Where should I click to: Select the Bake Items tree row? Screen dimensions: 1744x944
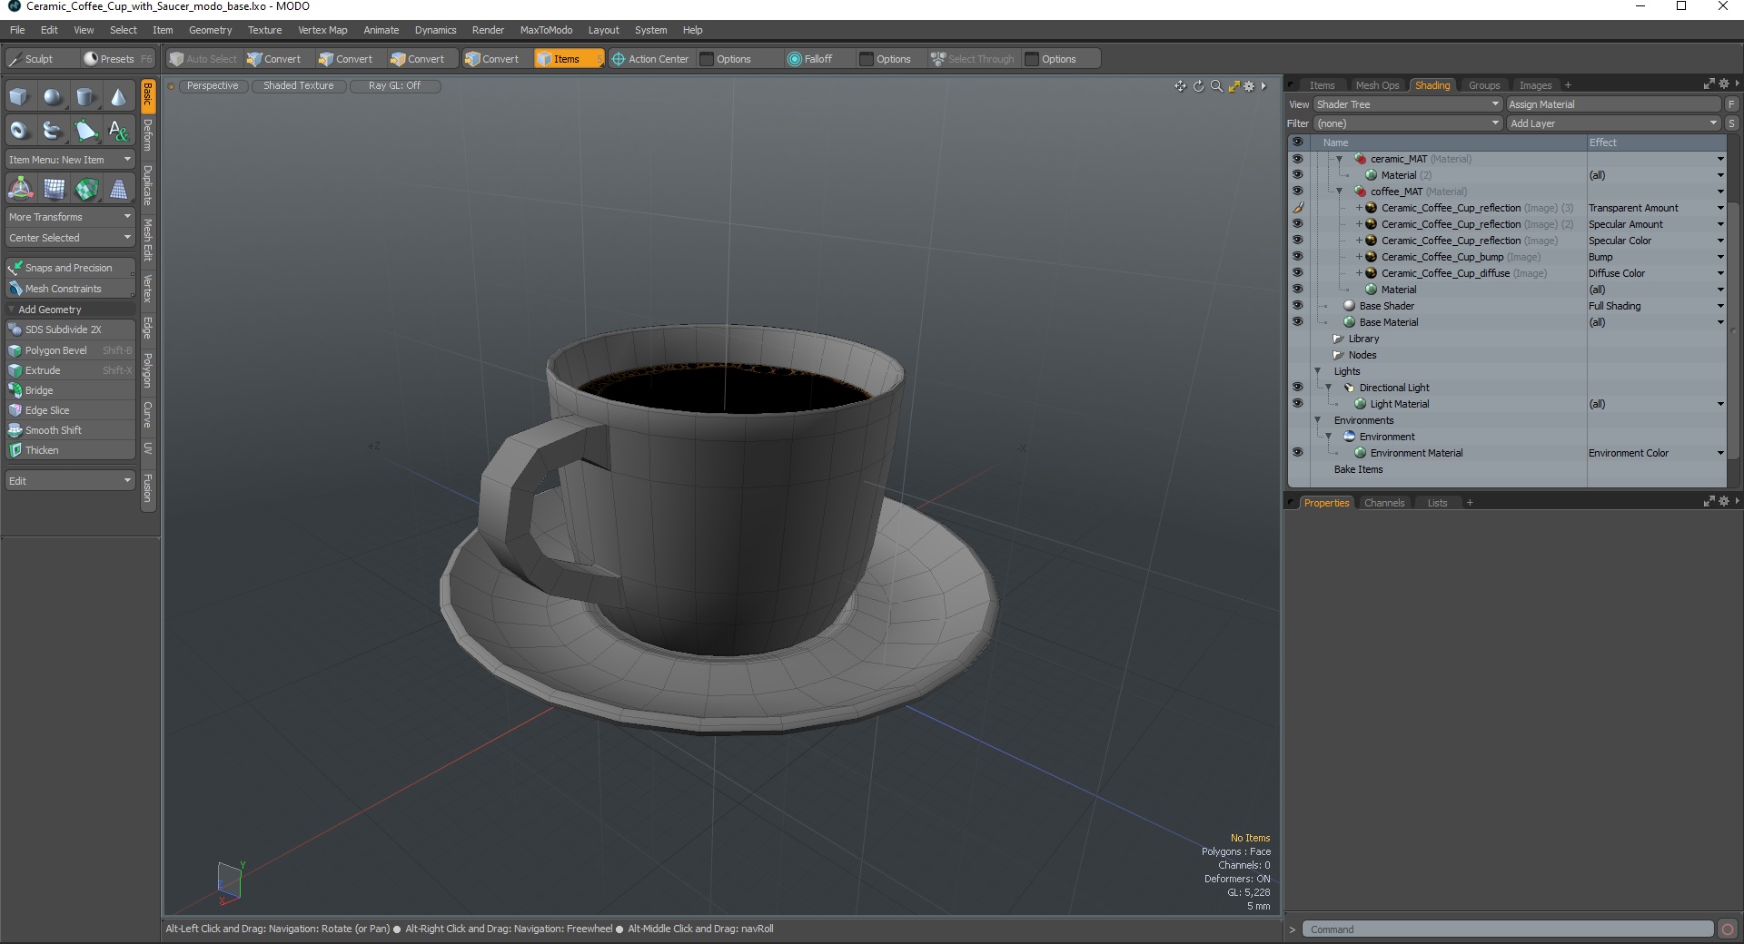click(1508, 469)
